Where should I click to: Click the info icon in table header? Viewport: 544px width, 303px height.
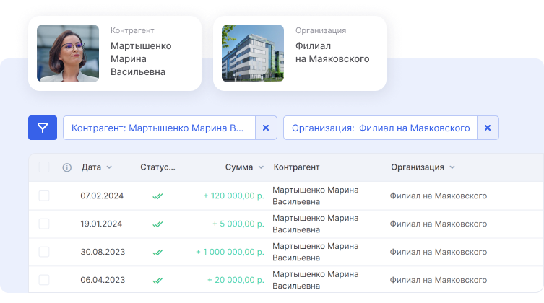point(67,167)
